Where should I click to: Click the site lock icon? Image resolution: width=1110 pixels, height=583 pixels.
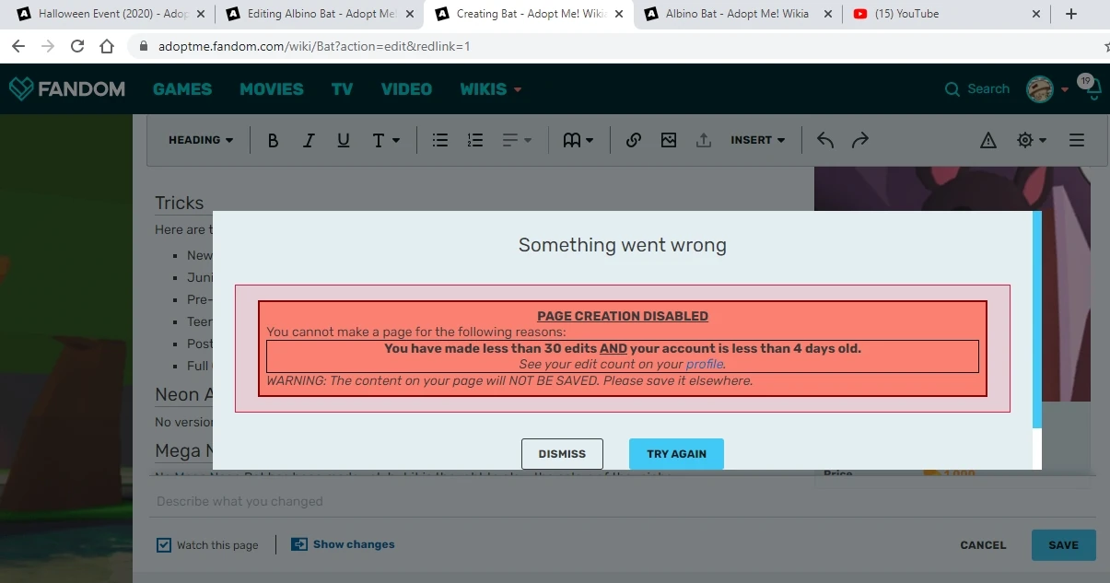143,46
